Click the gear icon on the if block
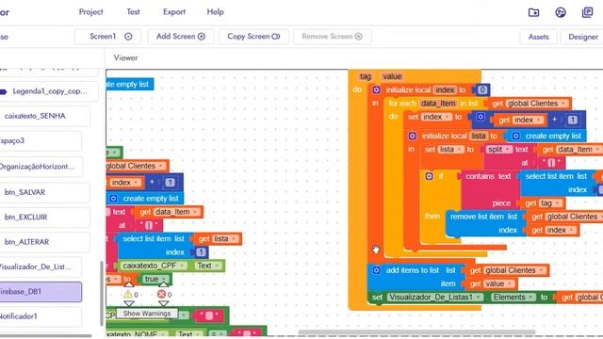603x339 pixels. tap(430, 176)
